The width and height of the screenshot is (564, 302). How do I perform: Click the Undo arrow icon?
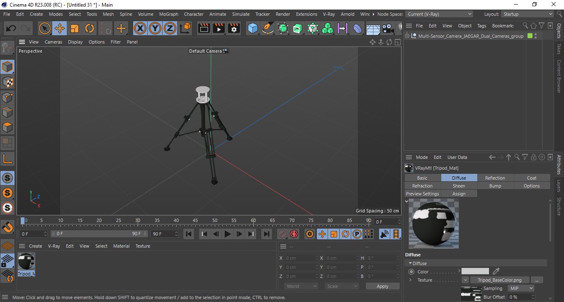(11, 29)
